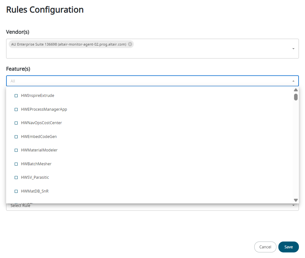The image size is (305, 258).
Task: Pick the HWMatDB_SnR feature option
Action: pos(35,191)
